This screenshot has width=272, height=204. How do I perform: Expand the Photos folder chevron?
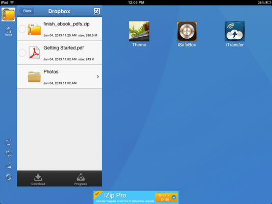pyautogui.click(x=98, y=76)
